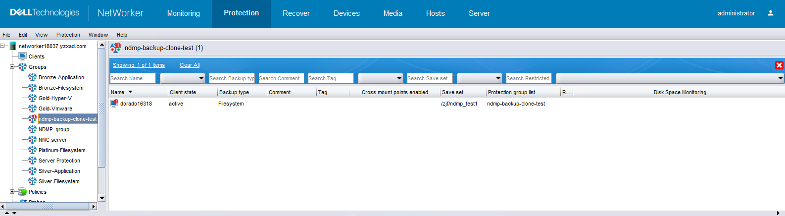This screenshot has height=216, width=785.
Task: Open the Help menu
Action: (x=122, y=35)
